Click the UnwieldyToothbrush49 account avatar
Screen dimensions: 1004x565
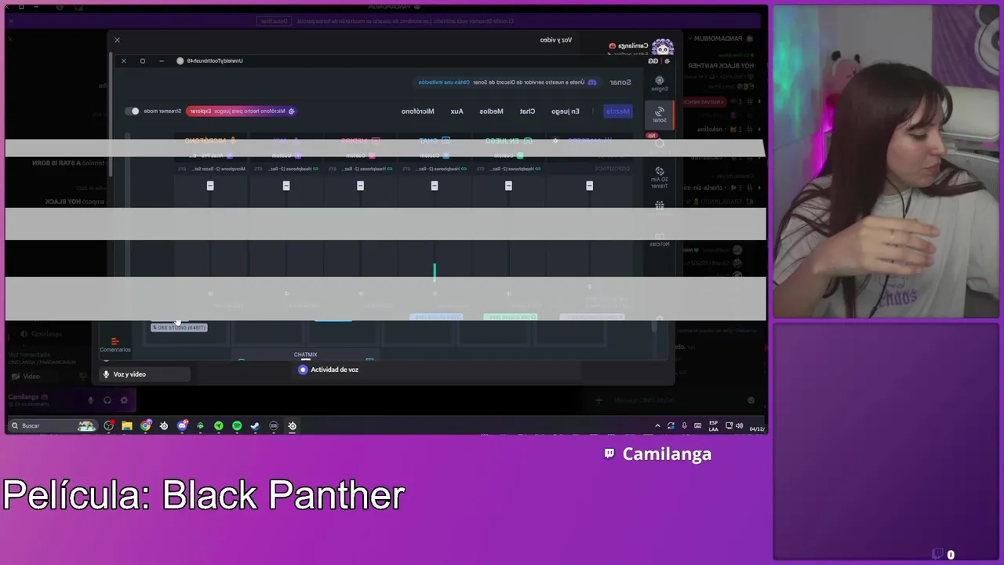pos(180,60)
